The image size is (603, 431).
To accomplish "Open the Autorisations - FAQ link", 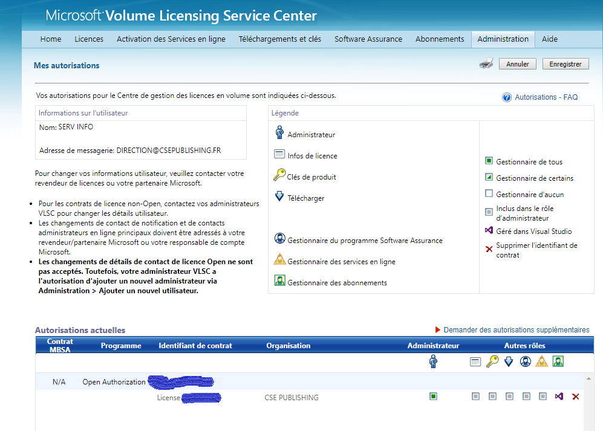I will [x=546, y=97].
